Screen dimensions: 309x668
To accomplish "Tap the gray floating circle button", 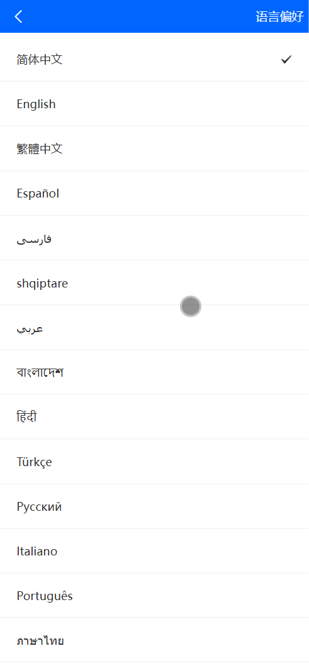I will click(x=191, y=306).
